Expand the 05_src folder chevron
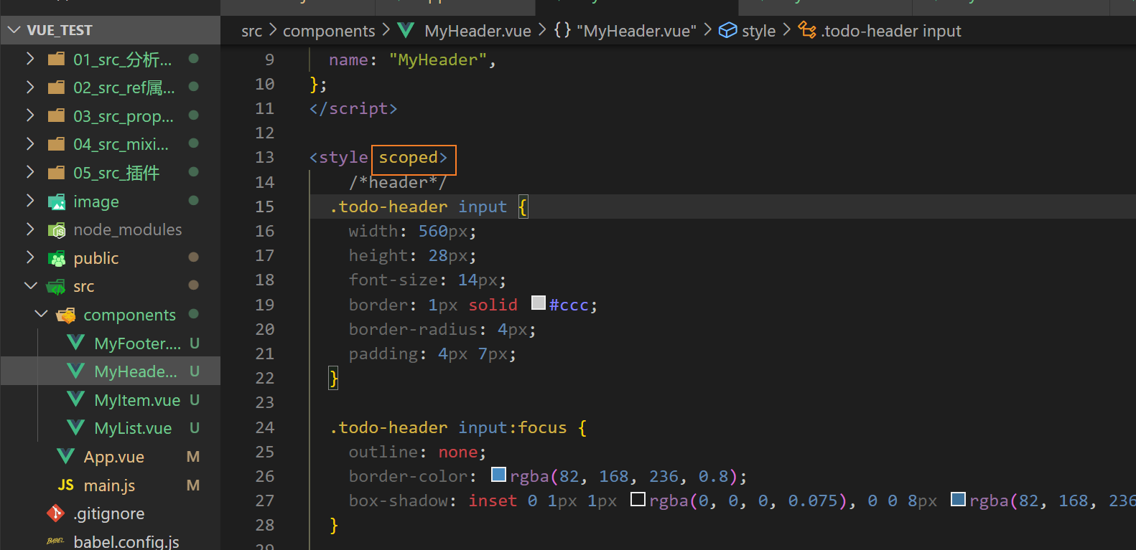The width and height of the screenshot is (1136, 550). [x=30, y=172]
